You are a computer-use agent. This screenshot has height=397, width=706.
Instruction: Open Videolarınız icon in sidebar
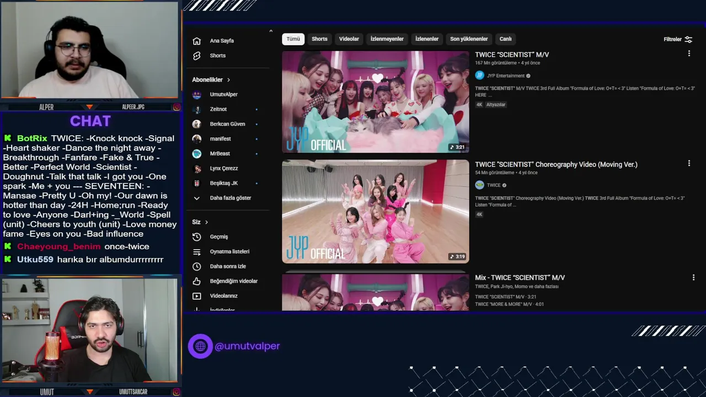click(196, 296)
